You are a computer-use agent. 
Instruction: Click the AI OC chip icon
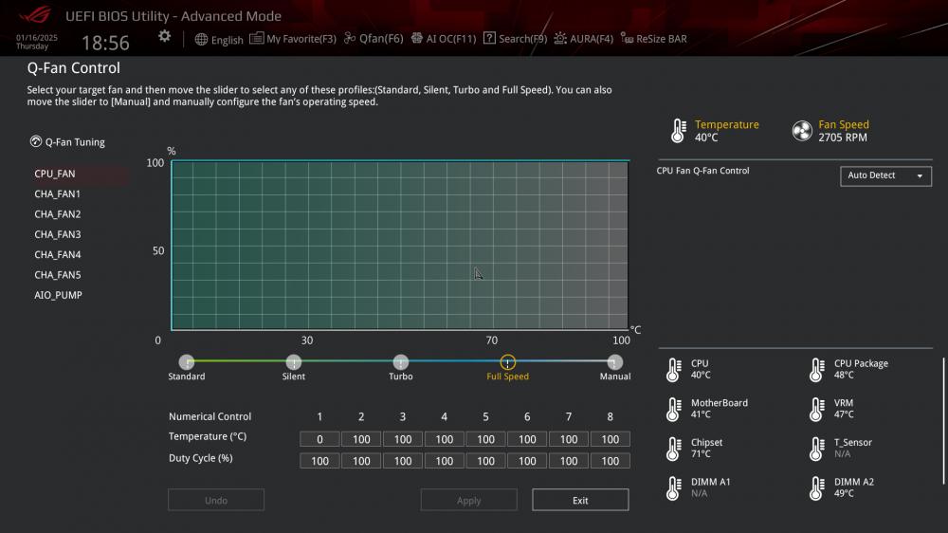(x=416, y=38)
